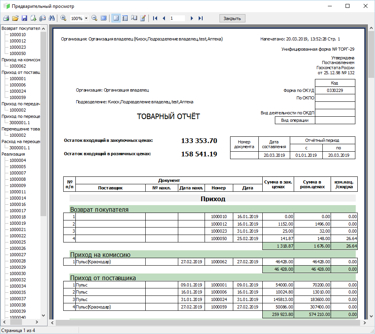Open Find with the binoculars icon

pyautogui.click(x=51, y=18)
